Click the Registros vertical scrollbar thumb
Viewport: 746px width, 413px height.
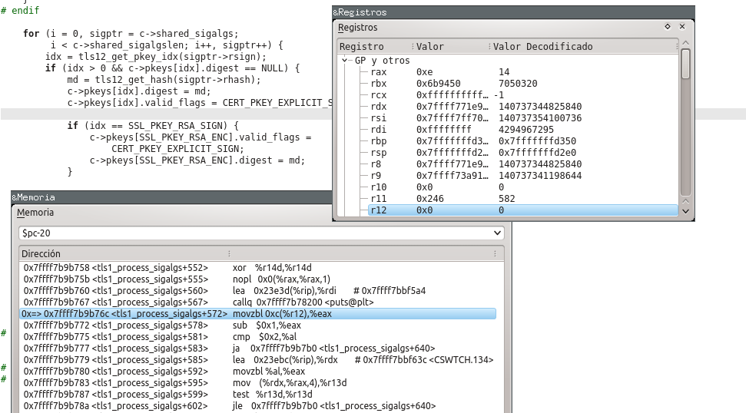point(685,64)
